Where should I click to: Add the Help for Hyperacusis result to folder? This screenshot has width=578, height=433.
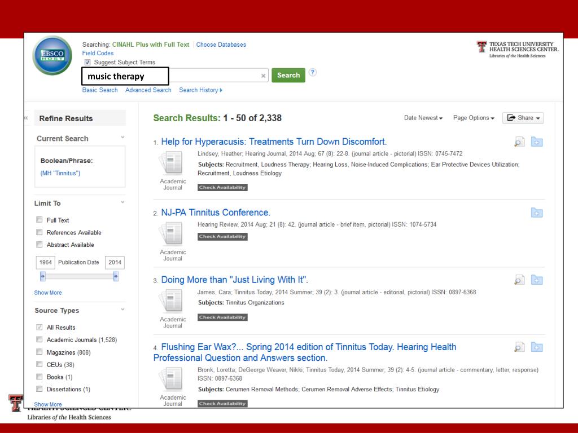537,143
